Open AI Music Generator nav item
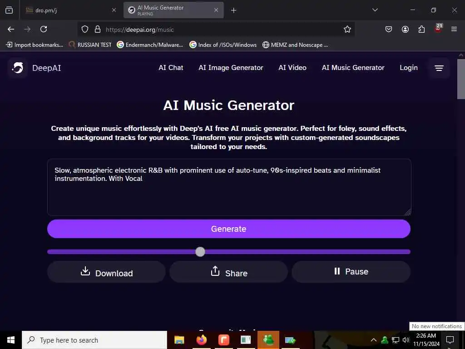This screenshot has width=465, height=349. point(353,68)
